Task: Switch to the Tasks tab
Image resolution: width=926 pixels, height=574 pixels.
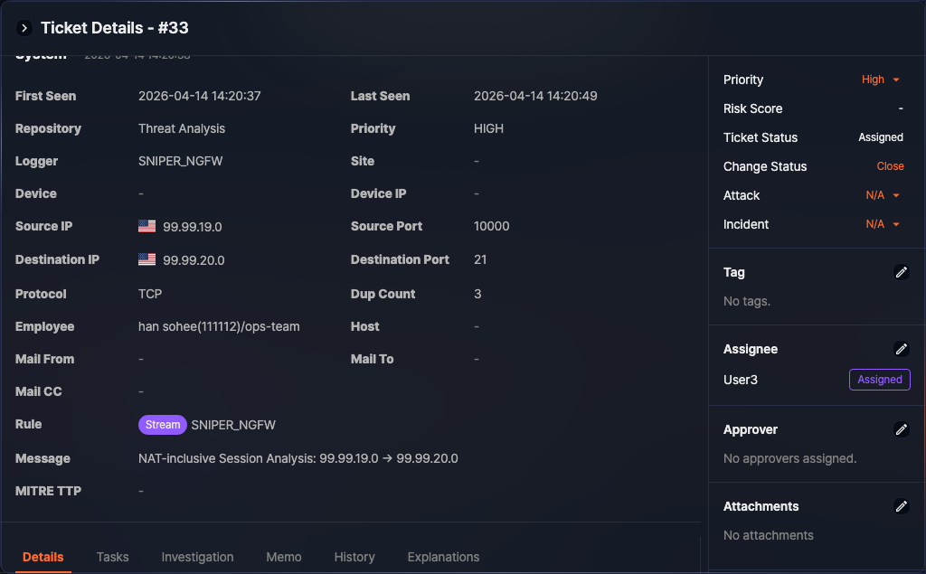Action: click(113, 557)
